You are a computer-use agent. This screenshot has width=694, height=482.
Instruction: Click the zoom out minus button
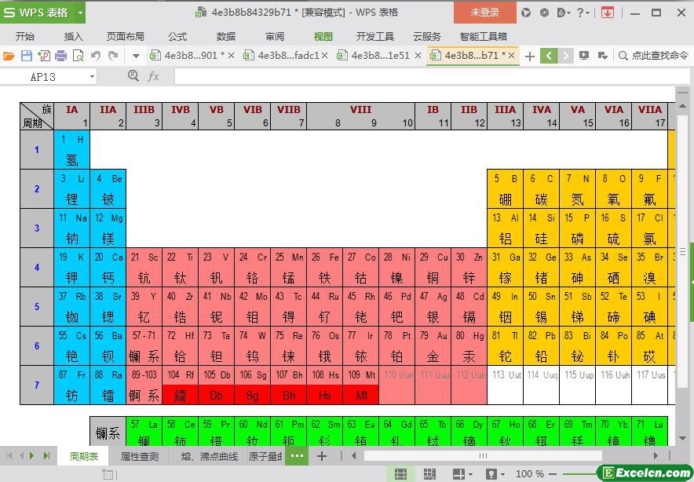pos(553,474)
